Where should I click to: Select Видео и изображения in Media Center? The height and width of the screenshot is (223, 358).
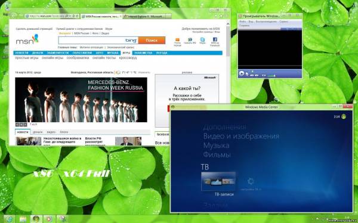[x=241, y=136]
